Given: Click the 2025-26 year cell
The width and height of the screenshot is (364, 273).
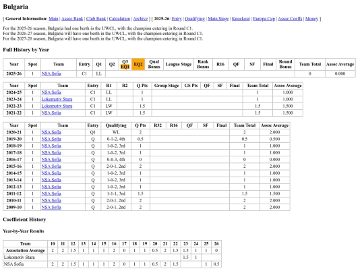Looking at the screenshot, I should point(14,73).
